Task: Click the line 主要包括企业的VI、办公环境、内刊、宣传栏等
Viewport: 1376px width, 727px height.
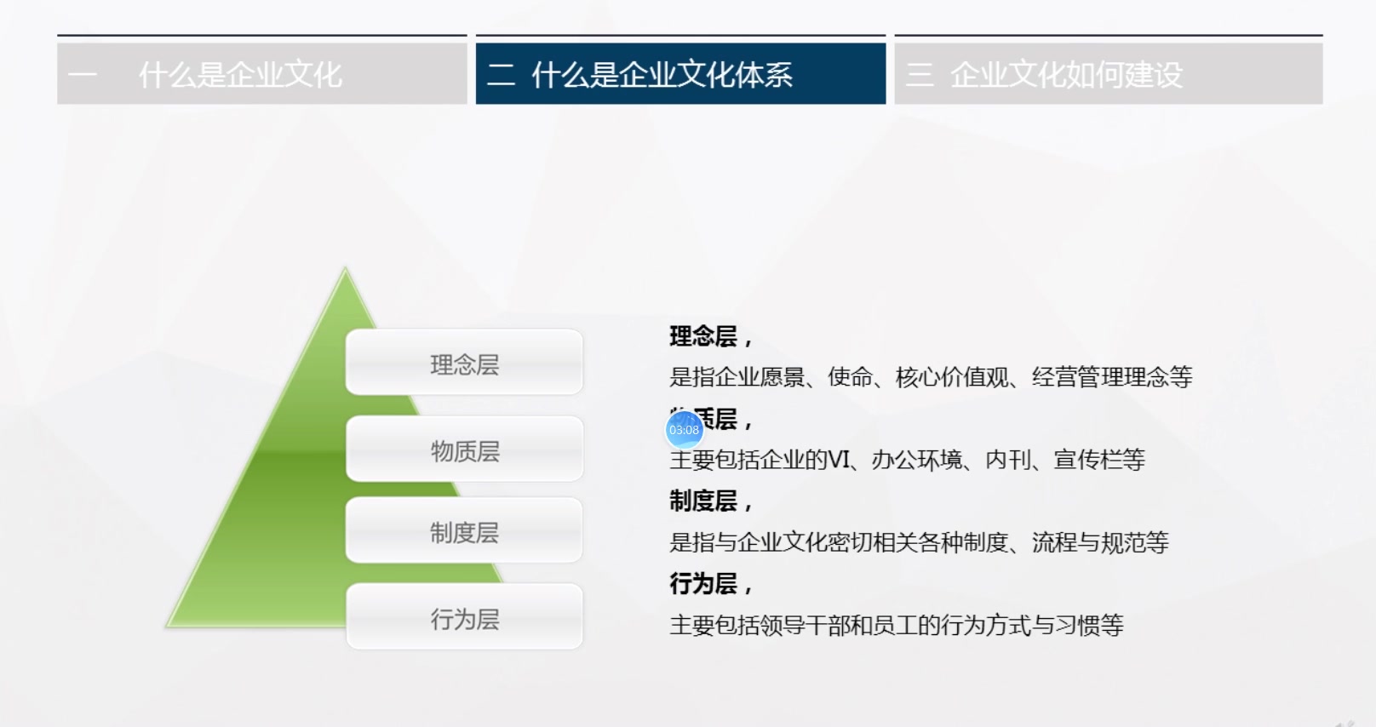Action: [907, 460]
